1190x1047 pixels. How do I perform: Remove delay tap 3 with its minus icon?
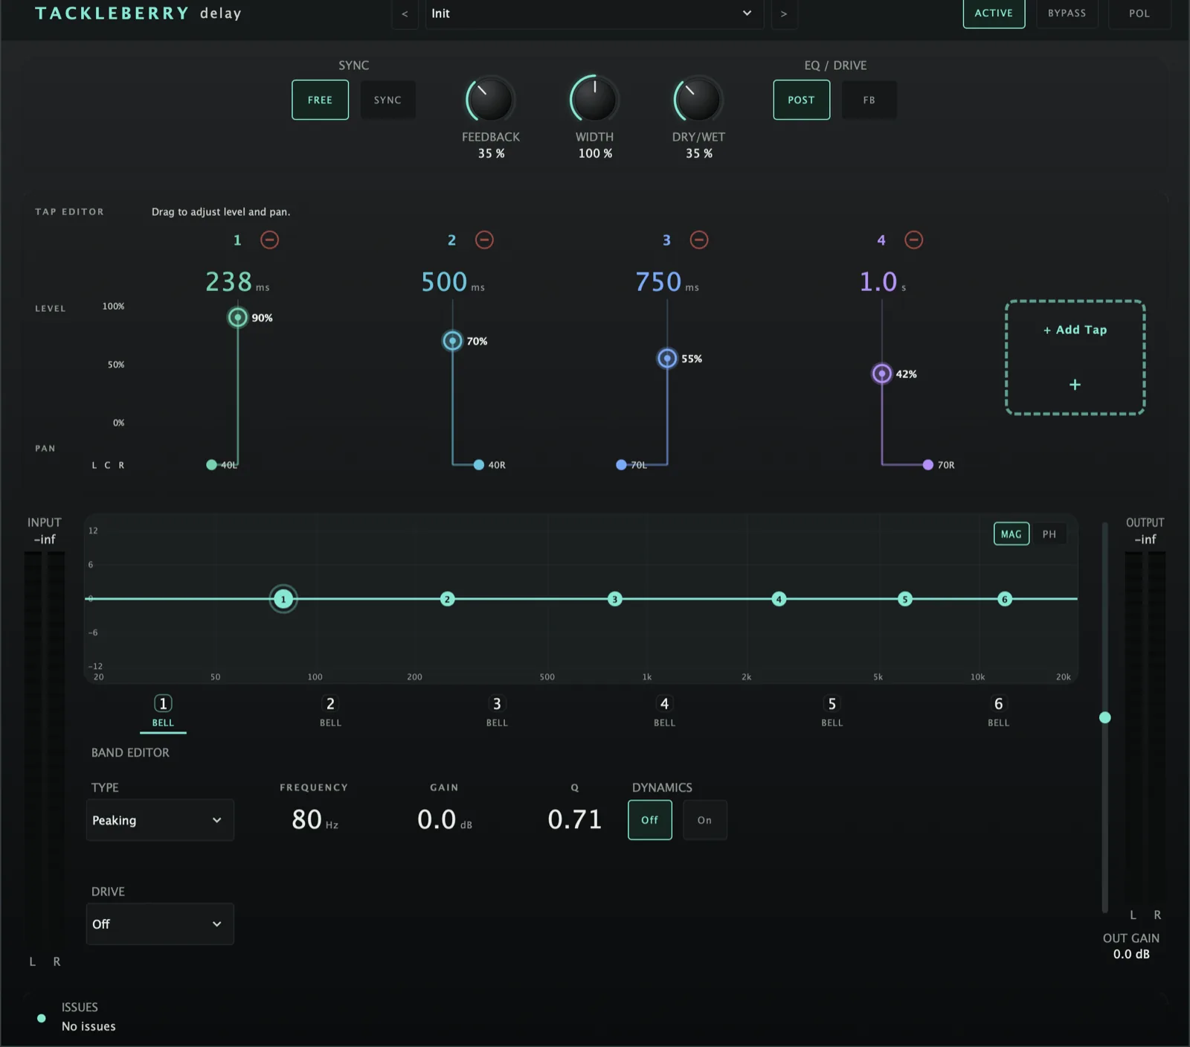[699, 240]
